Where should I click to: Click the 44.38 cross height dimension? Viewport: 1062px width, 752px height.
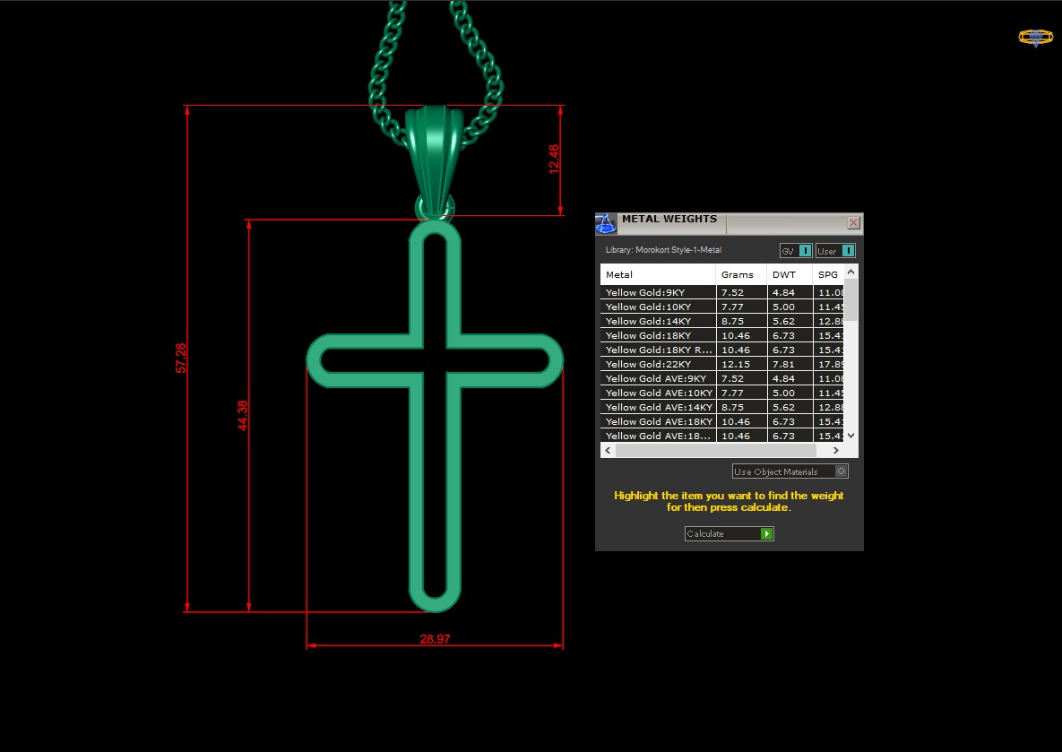(x=243, y=415)
